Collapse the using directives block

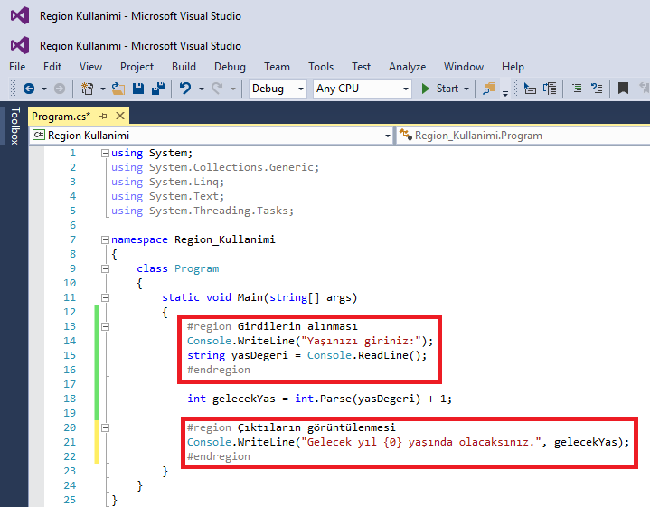pos(105,154)
